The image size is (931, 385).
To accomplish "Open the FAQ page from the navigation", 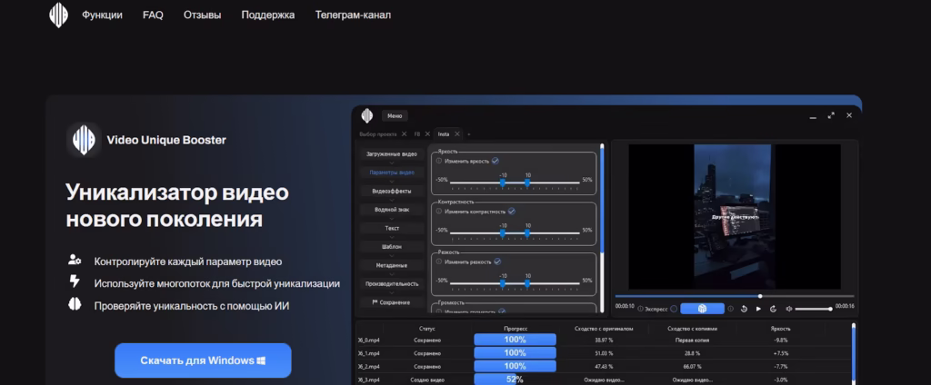I will point(153,15).
